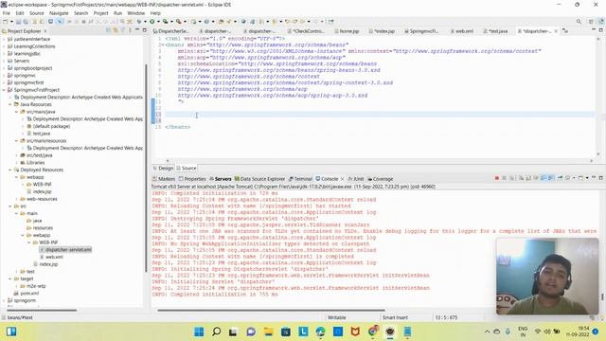
Task: Open Microsoft Edge from taskbar
Action: click(x=320, y=332)
